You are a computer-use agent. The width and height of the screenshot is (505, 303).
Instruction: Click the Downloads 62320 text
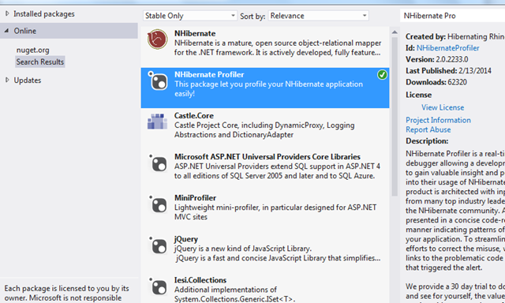click(x=436, y=82)
